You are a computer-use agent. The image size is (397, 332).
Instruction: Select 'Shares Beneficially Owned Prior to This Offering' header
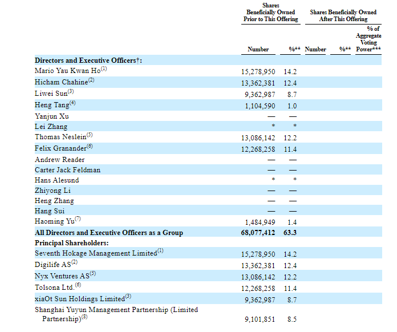[x=270, y=12]
